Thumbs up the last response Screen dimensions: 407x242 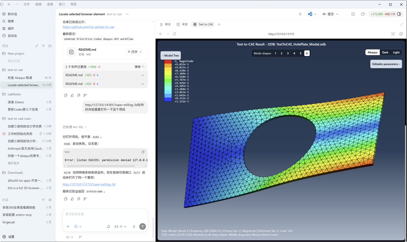pyautogui.click(x=72, y=199)
